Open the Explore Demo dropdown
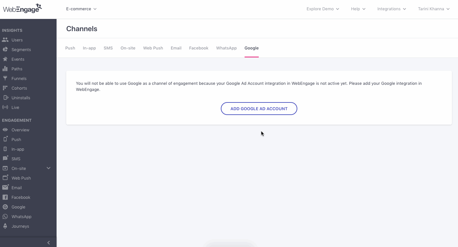 click(322, 9)
